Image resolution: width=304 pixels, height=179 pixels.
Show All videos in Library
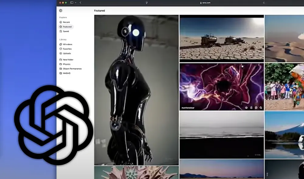tap(67, 44)
